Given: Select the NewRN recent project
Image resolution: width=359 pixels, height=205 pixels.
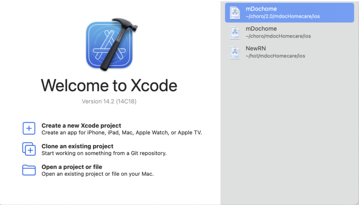Looking at the screenshot, I should click(x=289, y=52).
